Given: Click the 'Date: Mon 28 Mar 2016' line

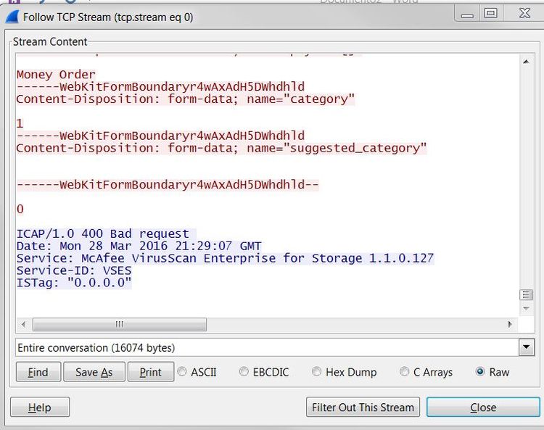Looking at the screenshot, I should click(x=139, y=246).
